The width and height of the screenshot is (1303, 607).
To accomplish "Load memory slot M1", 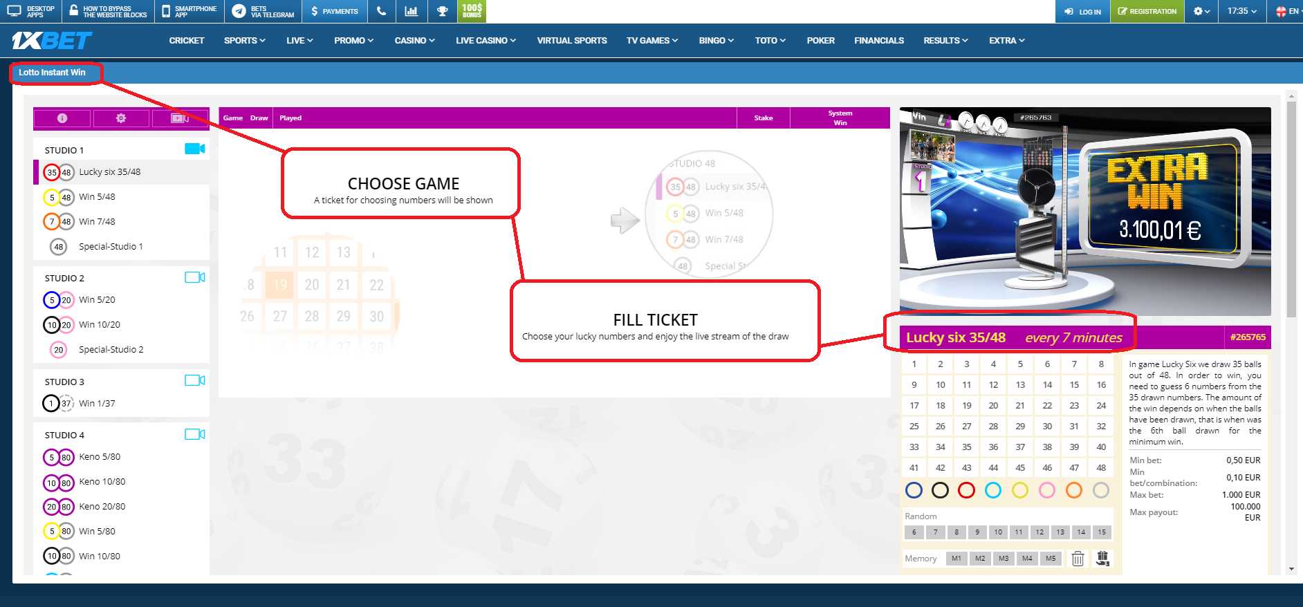I will 956,559.
